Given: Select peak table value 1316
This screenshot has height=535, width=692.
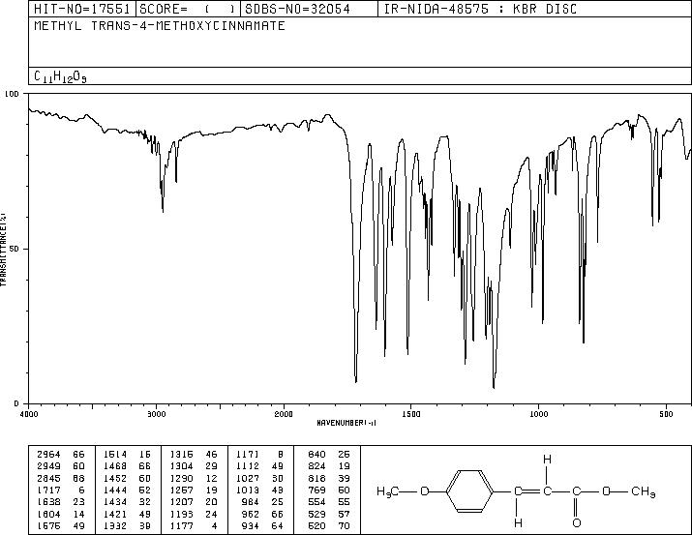Looking at the screenshot, I should click(181, 455).
